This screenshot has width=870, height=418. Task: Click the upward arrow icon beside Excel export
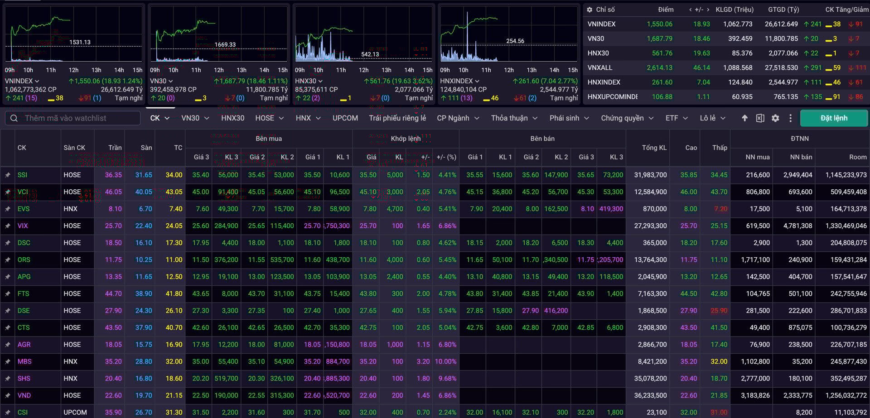point(744,118)
